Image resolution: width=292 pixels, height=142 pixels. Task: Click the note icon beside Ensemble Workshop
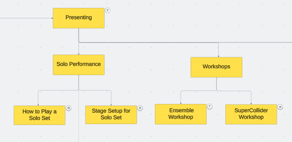210,106
